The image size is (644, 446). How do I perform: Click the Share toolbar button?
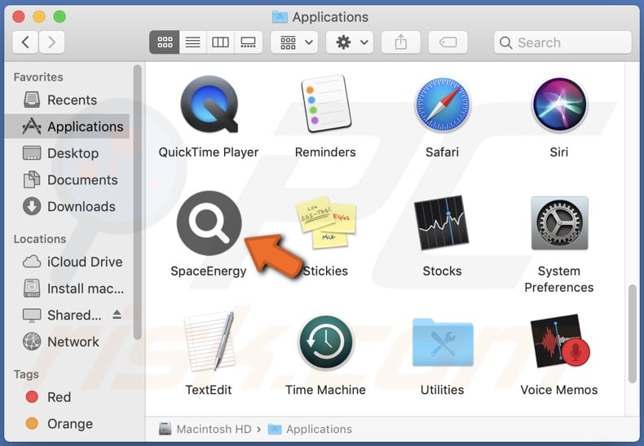coord(401,42)
